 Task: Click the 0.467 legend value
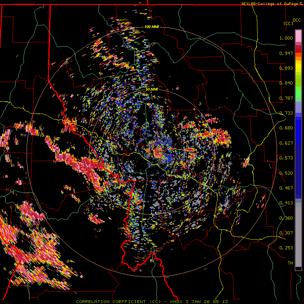[286, 188]
